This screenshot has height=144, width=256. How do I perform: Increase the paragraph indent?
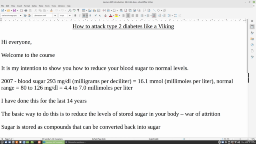coord(160,16)
